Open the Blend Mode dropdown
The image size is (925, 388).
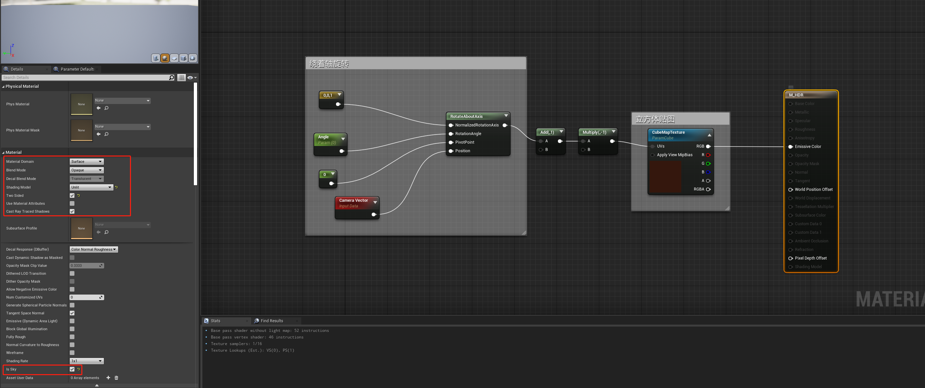[87, 170]
